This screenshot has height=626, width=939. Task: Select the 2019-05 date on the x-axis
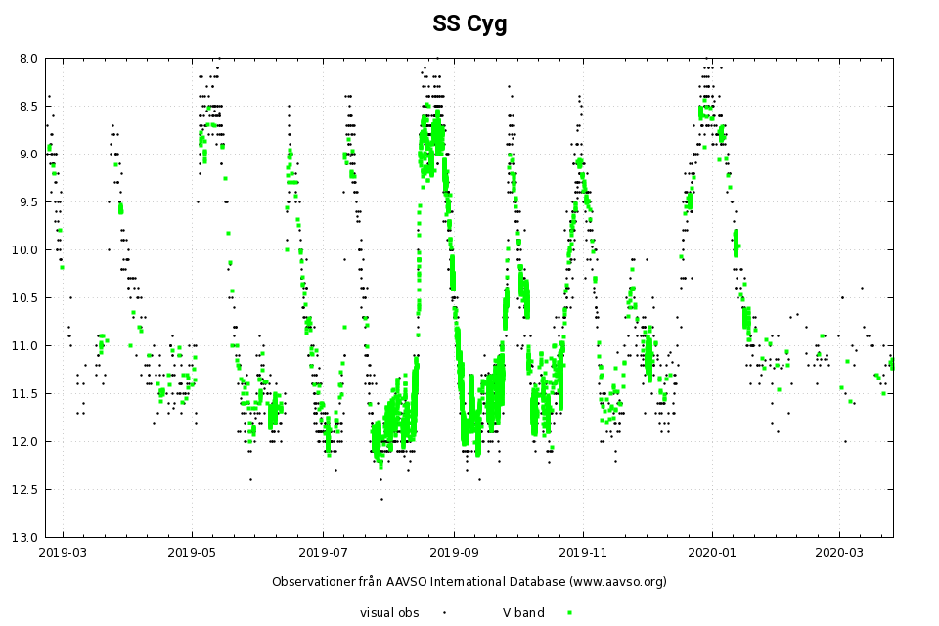click(x=192, y=552)
